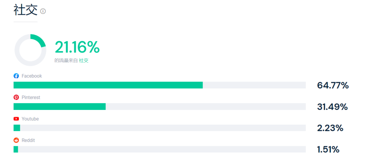The width and height of the screenshot is (371, 164).
Task: Click the 31.49% Pinterest value
Action: 332,107
